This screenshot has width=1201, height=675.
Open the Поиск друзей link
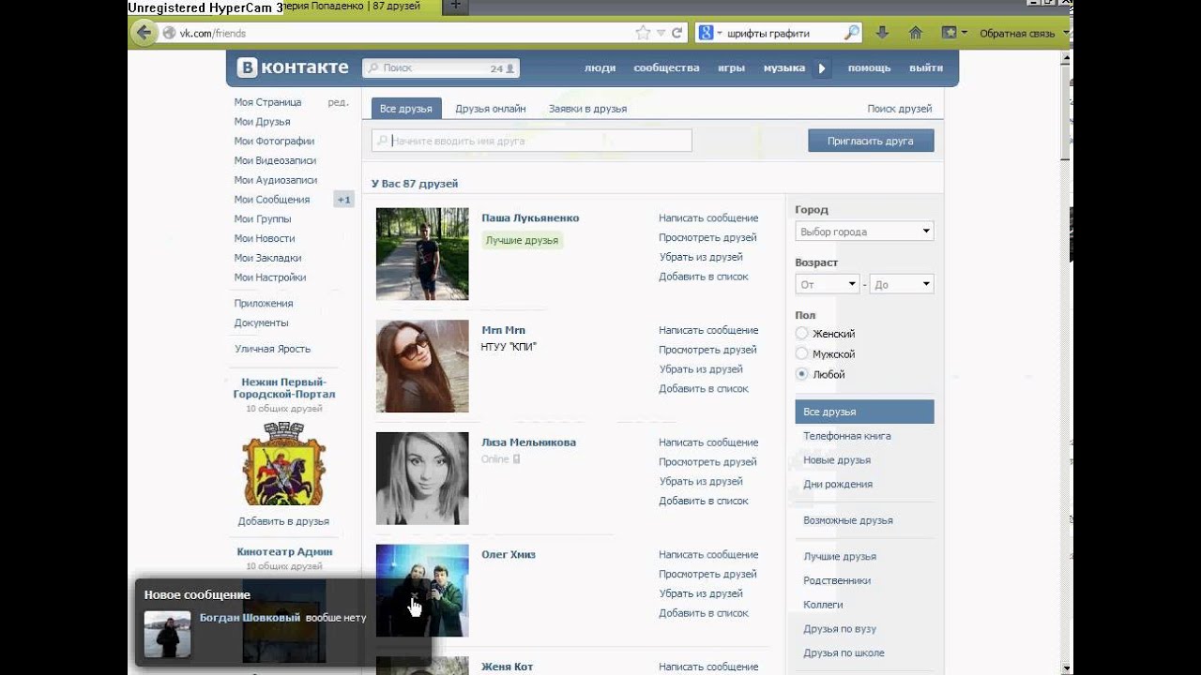900,109
